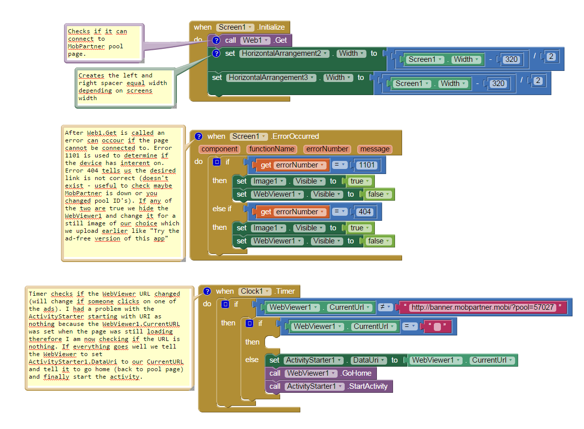Open mutator icon on ErrorOccurred if block
This screenshot has height=429, width=584.
click(217, 162)
